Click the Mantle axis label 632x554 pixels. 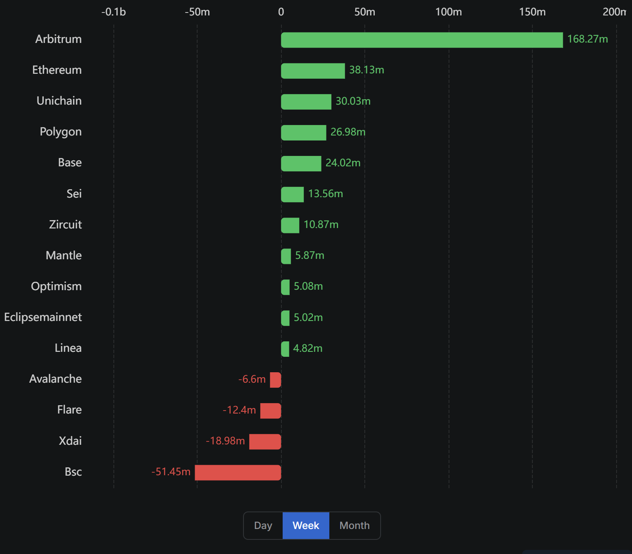pyautogui.click(x=64, y=256)
